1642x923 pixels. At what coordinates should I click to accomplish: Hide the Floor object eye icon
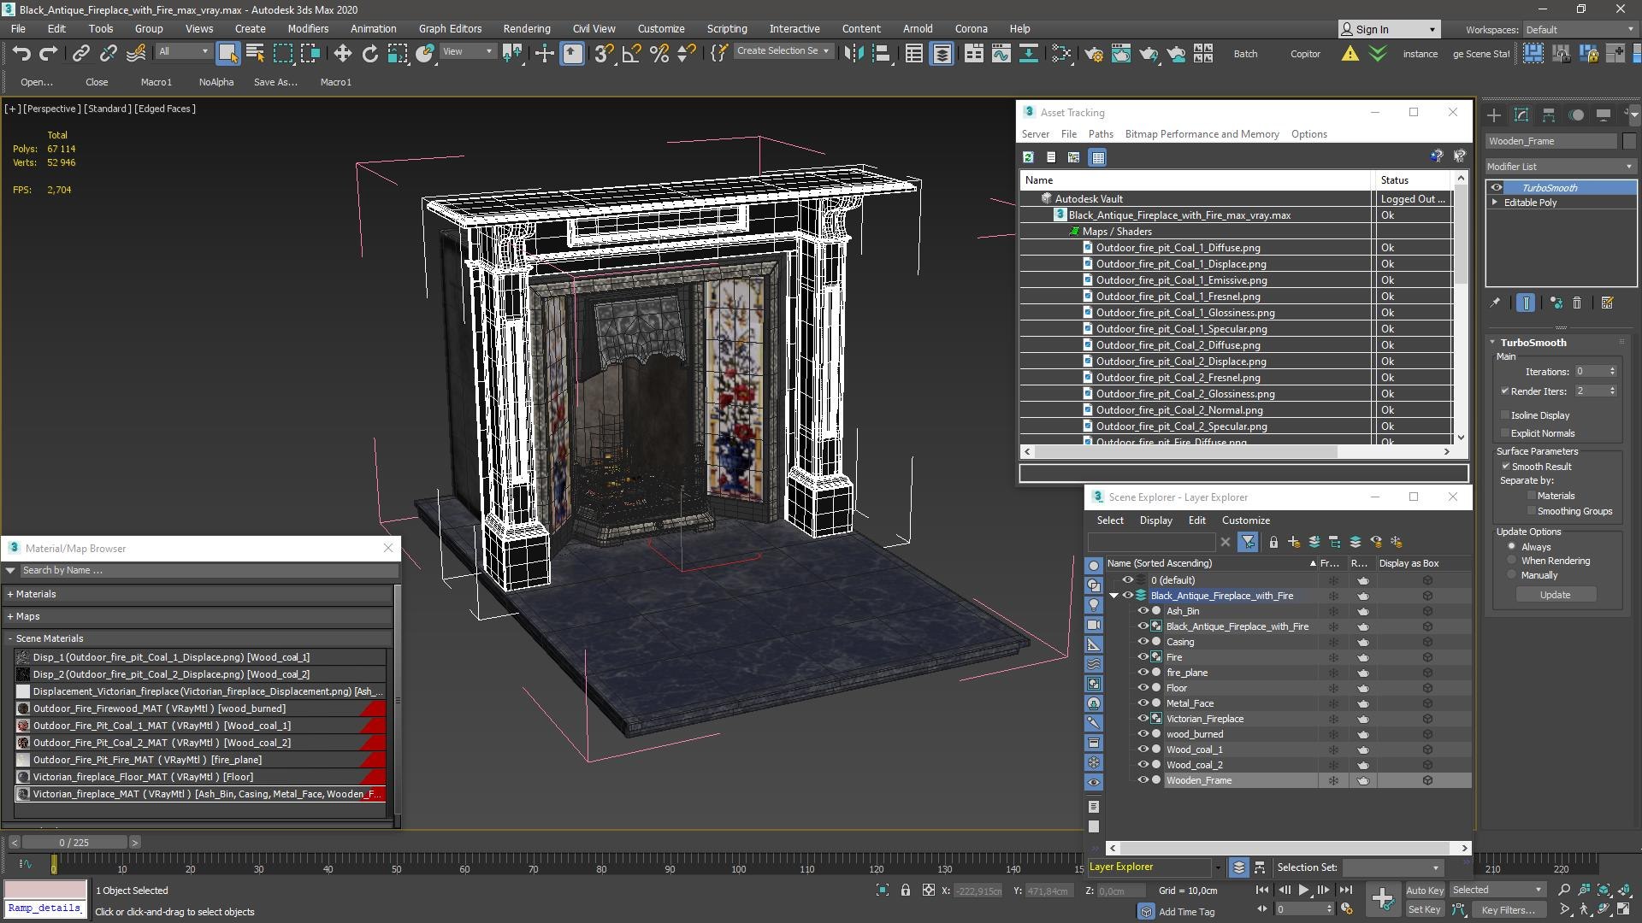1143,688
